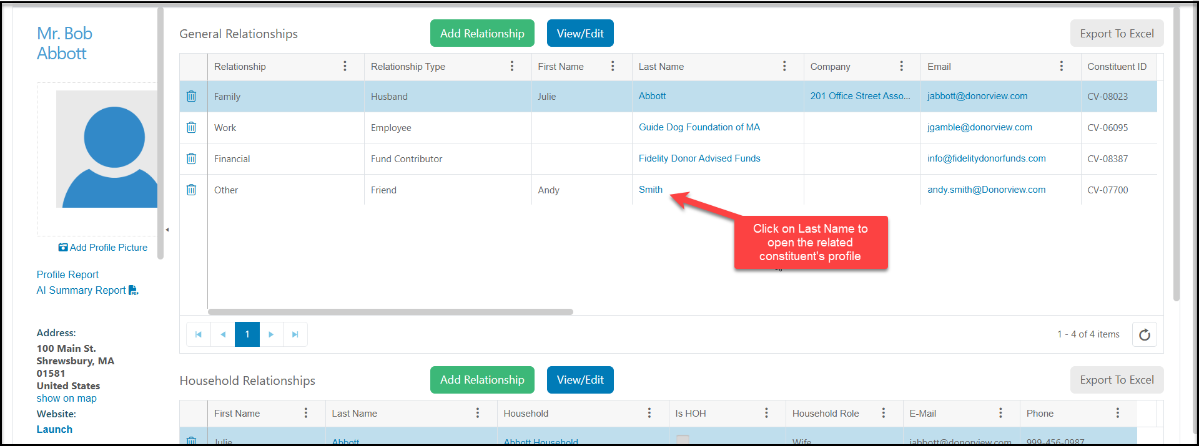The width and height of the screenshot is (1199, 446).
Task: Click View/Edit in Household Relationships
Action: 580,380
